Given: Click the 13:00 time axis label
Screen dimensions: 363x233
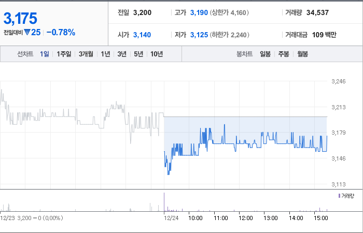Looking at the screenshot, I should click(x=271, y=218).
